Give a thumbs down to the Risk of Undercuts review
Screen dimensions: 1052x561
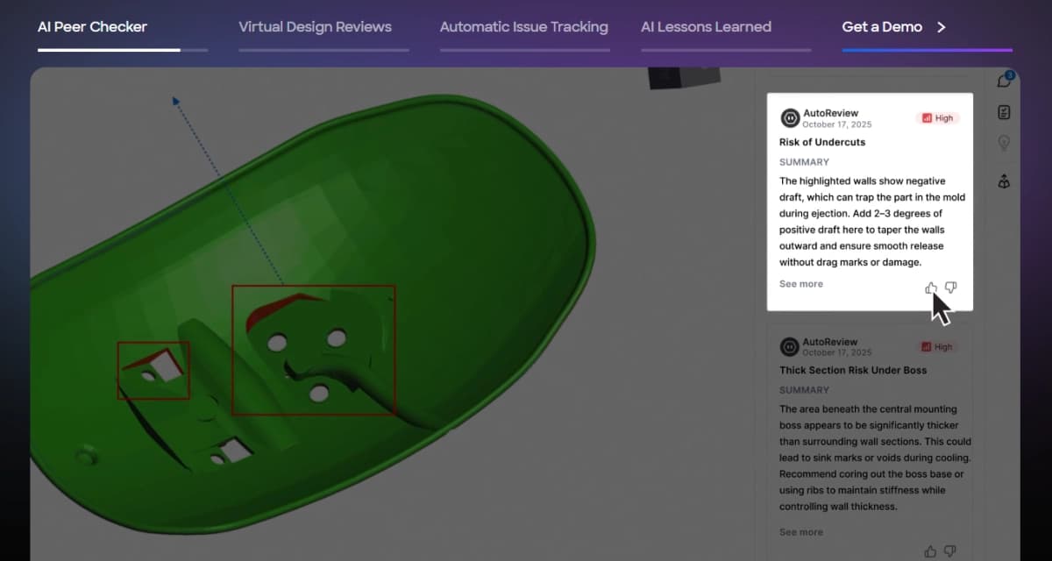(951, 287)
